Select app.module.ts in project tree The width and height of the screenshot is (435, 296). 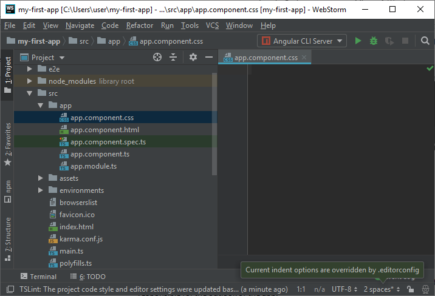point(115,166)
